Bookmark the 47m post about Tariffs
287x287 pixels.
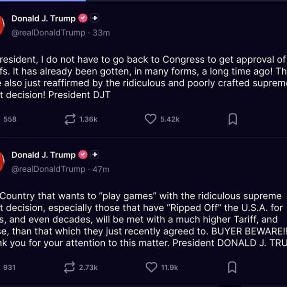[232, 267]
